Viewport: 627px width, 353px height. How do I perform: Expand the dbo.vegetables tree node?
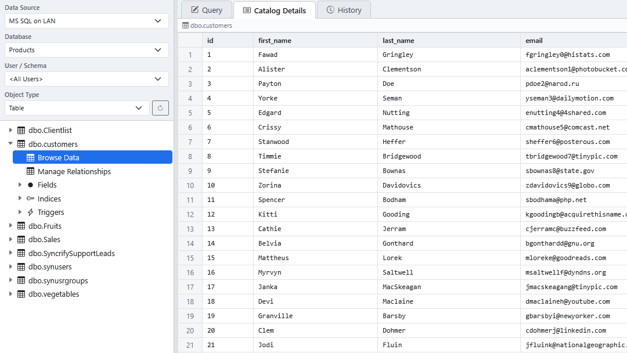[11, 294]
